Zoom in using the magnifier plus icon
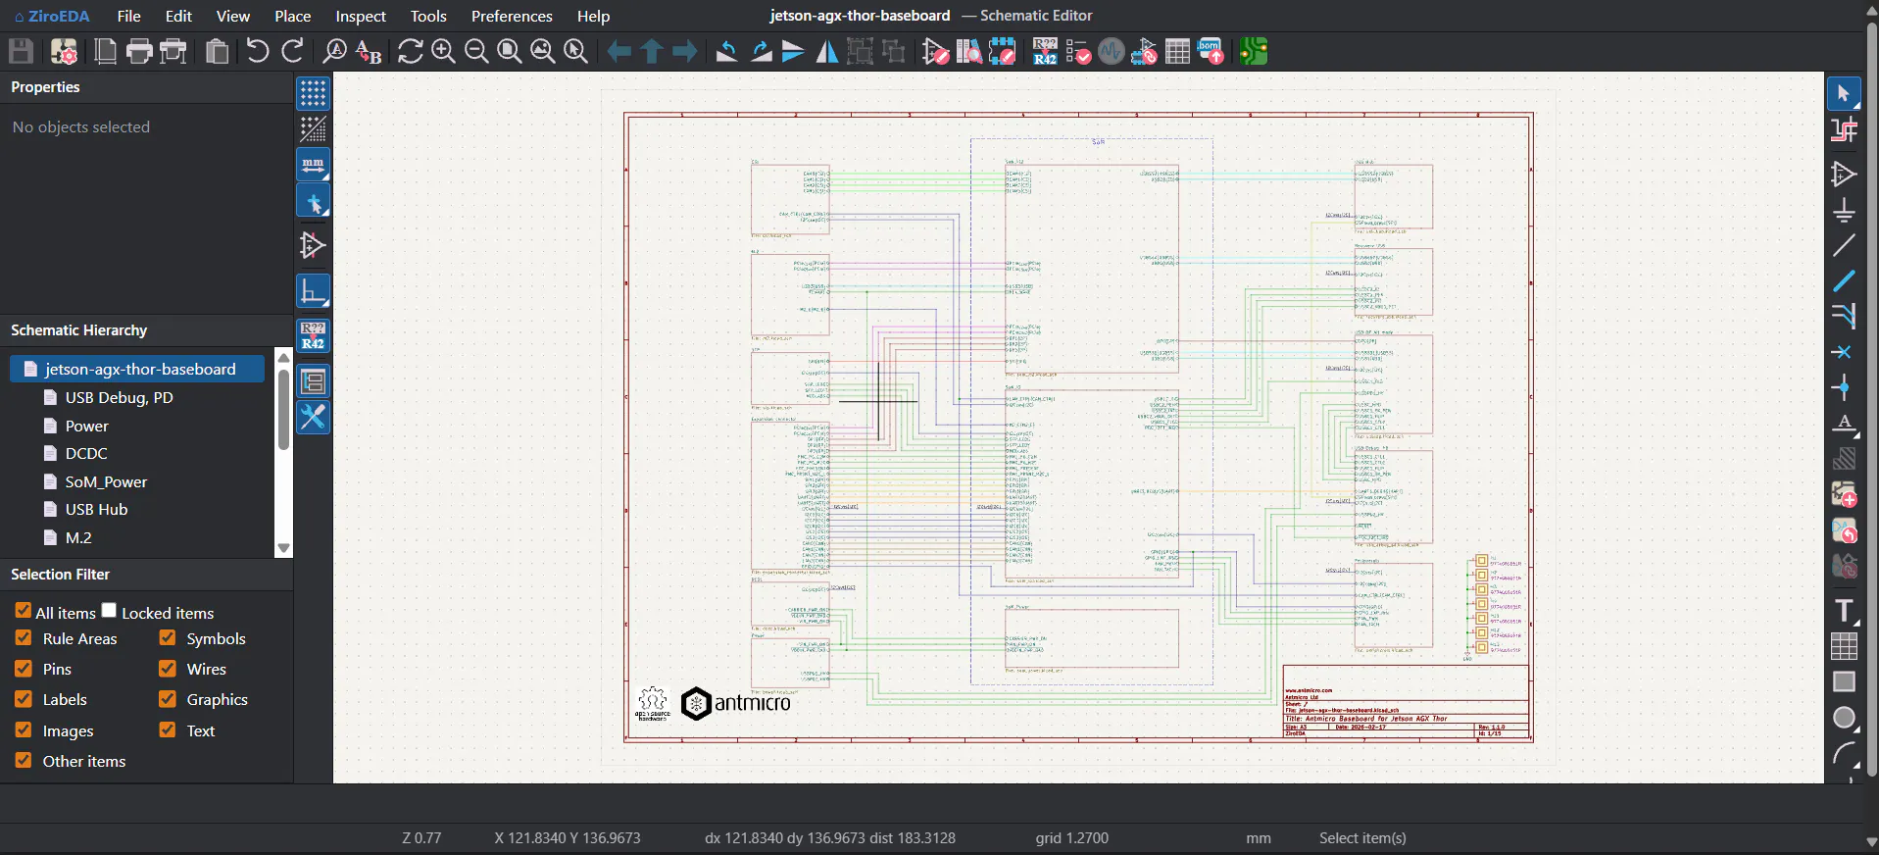 click(x=443, y=51)
